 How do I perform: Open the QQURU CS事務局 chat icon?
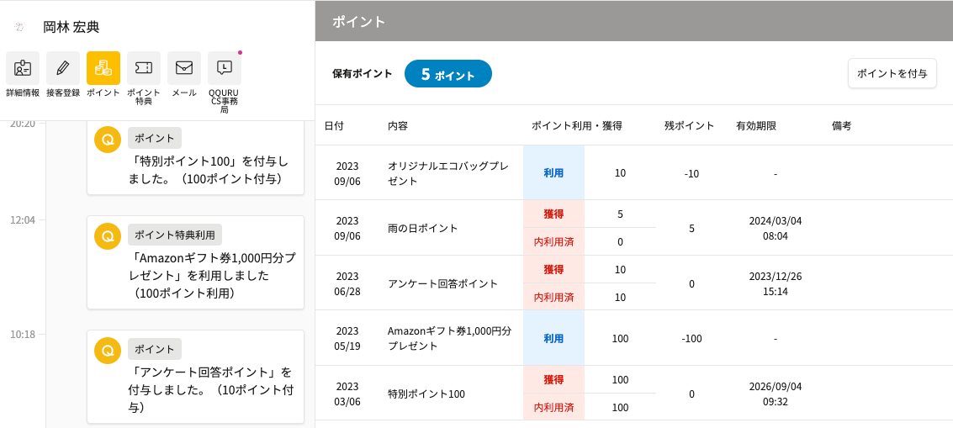225,68
